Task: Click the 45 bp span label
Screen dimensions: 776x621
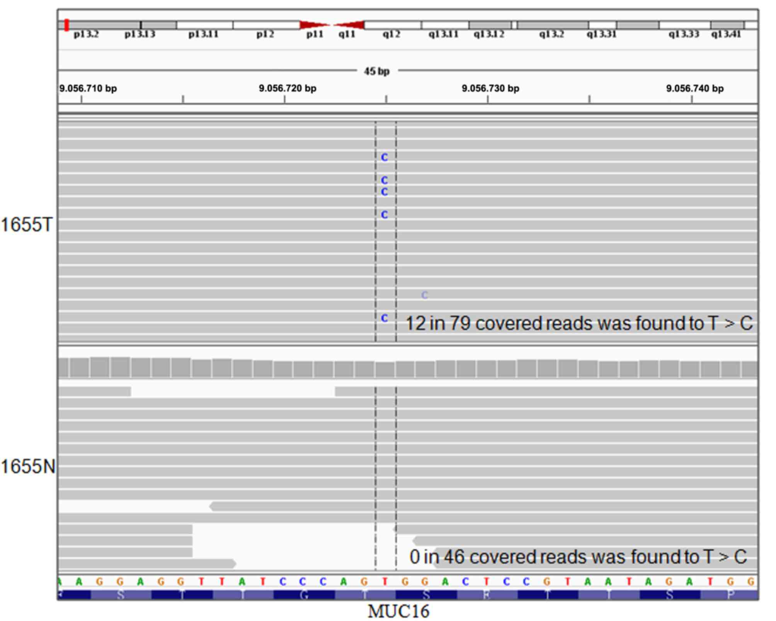Action: (x=377, y=71)
